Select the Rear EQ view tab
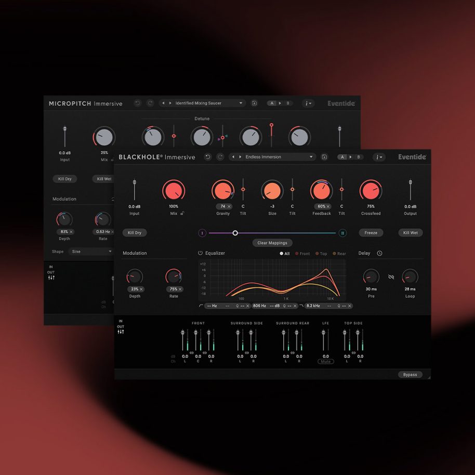This screenshot has width=475, height=475. [x=339, y=254]
